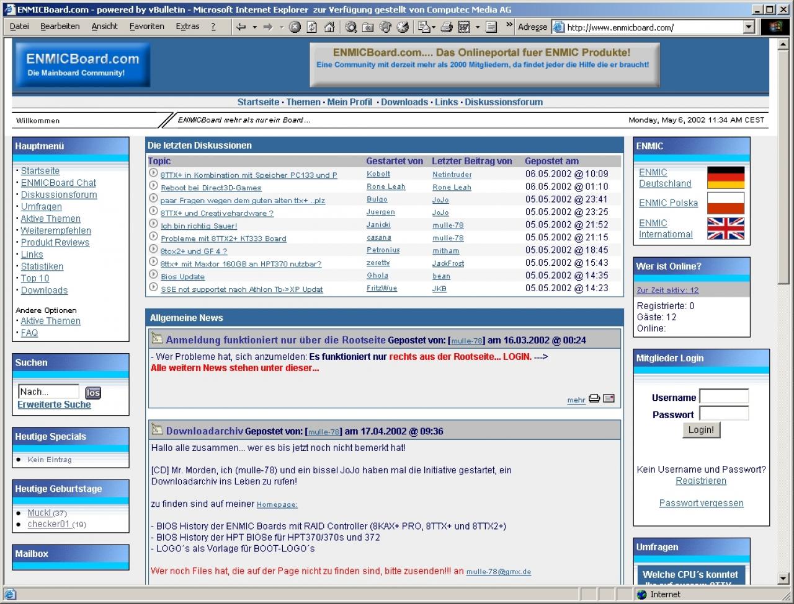Open the Search toolbar icon
Screen dimensions: 794x604
click(x=350, y=27)
